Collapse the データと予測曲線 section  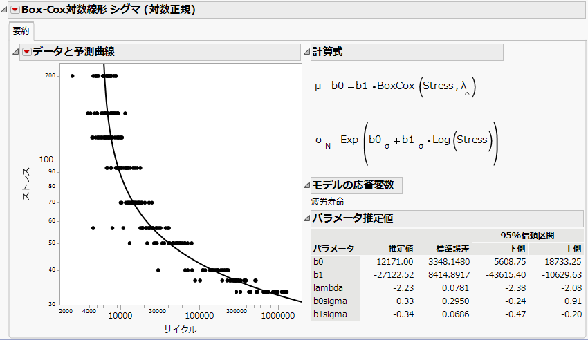tap(15, 52)
